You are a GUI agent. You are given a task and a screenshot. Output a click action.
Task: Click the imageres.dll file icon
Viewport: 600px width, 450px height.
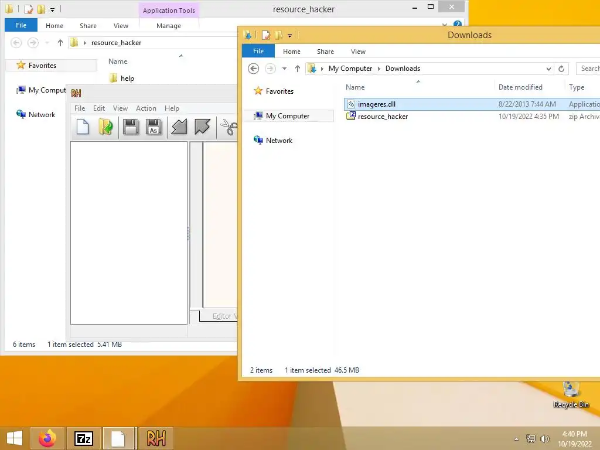pos(351,104)
